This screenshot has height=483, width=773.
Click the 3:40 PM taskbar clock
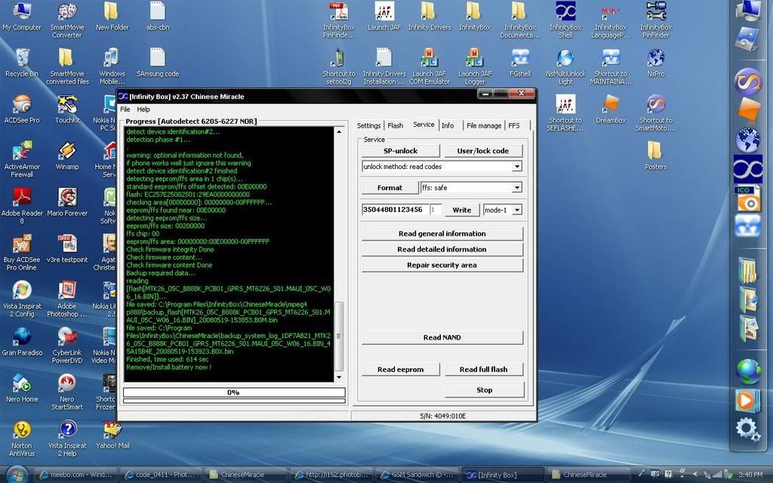tap(751, 474)
